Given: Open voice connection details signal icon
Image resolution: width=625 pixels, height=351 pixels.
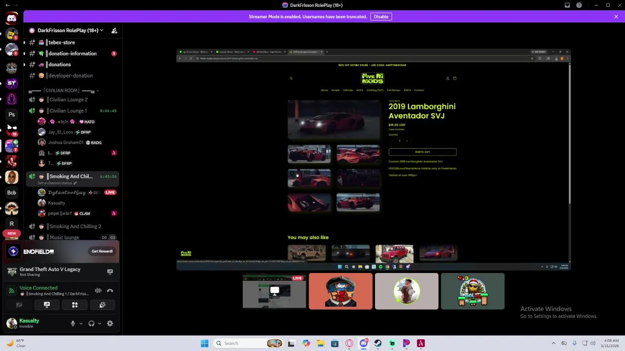Looking at the screenshot, I should click(x=12, y=291).
